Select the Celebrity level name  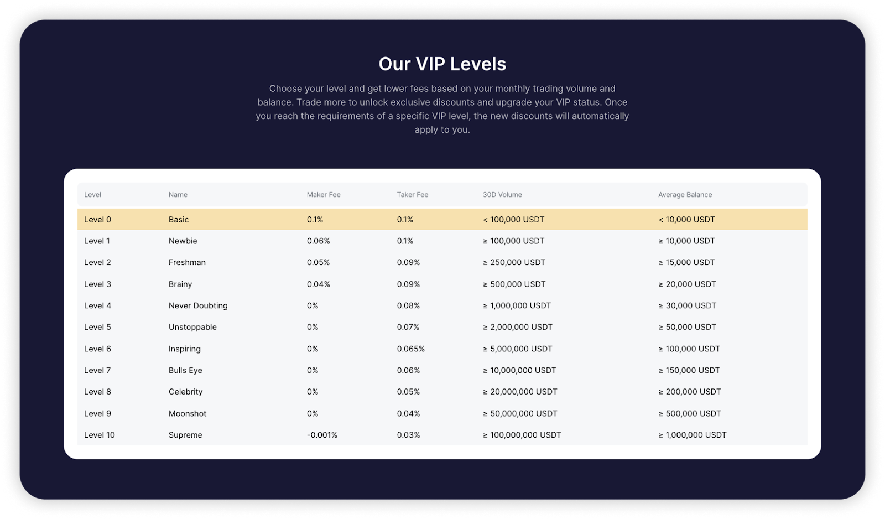coord(185,392)
